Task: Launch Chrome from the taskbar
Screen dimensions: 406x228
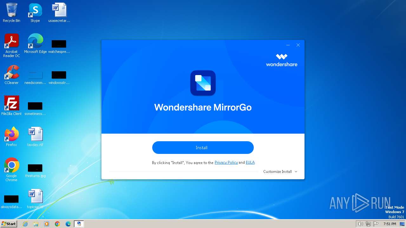Action: click(x=57, y=224)
